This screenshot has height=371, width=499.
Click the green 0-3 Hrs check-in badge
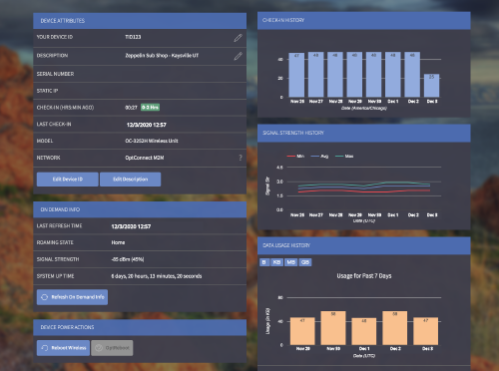151,108
